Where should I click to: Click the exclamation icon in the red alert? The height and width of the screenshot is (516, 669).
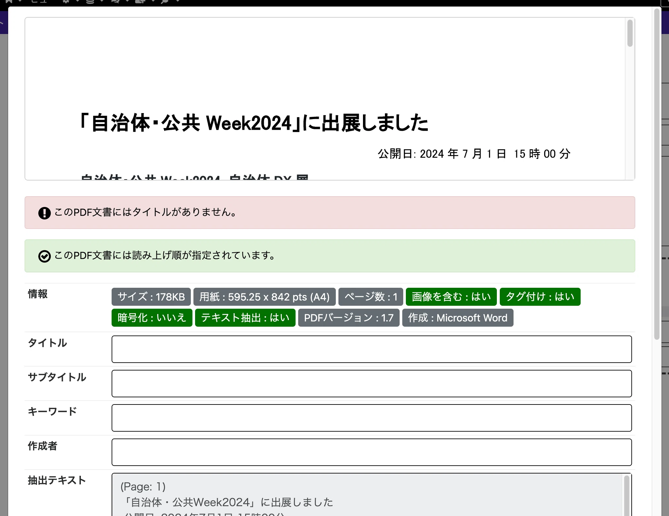(x=45, y=213)
